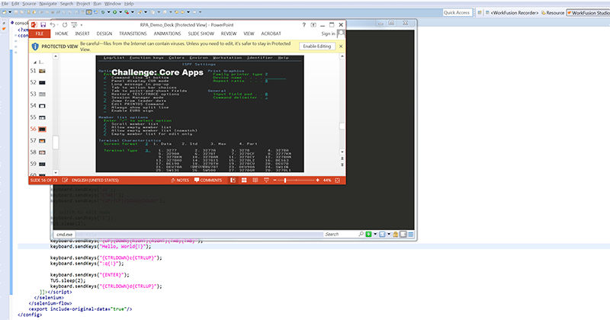Open the ANIMATIONS ribbon tab
This screenshot has height=320, width=610.
(167, 34)
